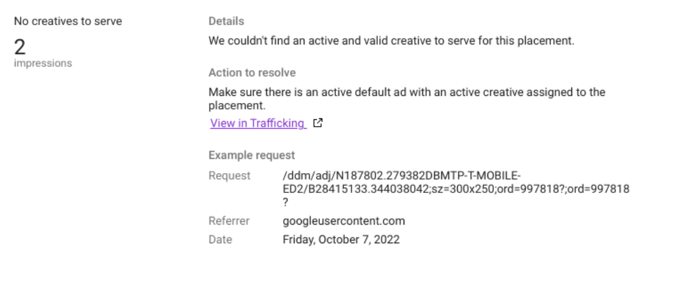Click the 'Details' section heading
690x287 pixels.
click(226, 22)
